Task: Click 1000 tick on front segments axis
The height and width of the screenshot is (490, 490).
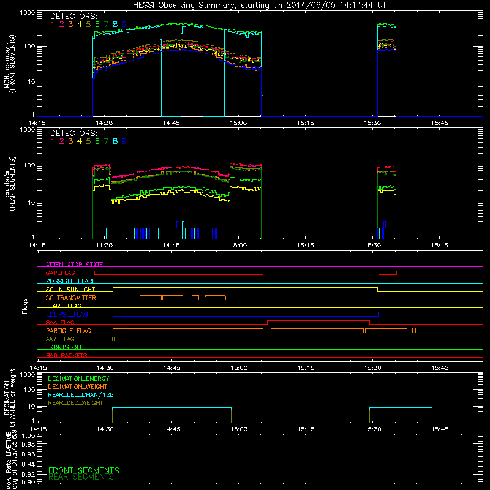Action: [x=27, y=13]
